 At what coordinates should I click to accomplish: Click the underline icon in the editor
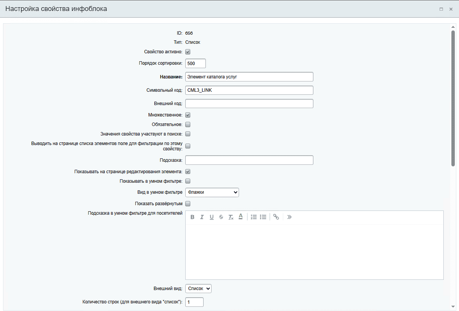click(212, 217)
